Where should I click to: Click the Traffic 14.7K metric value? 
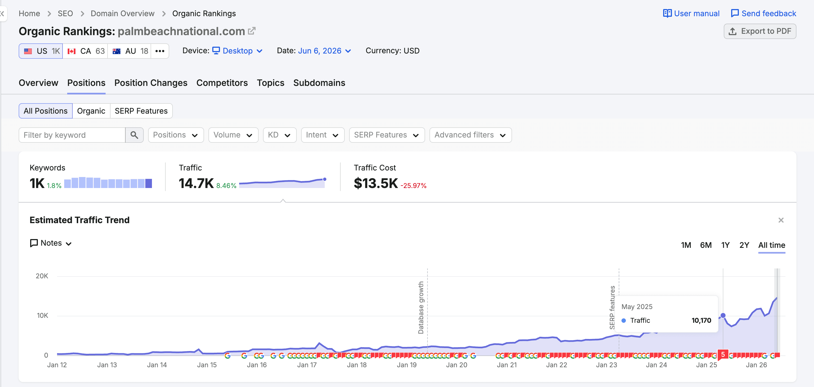196,183
